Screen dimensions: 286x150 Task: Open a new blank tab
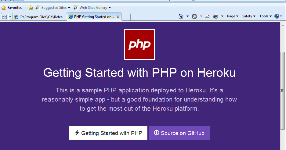126,17
